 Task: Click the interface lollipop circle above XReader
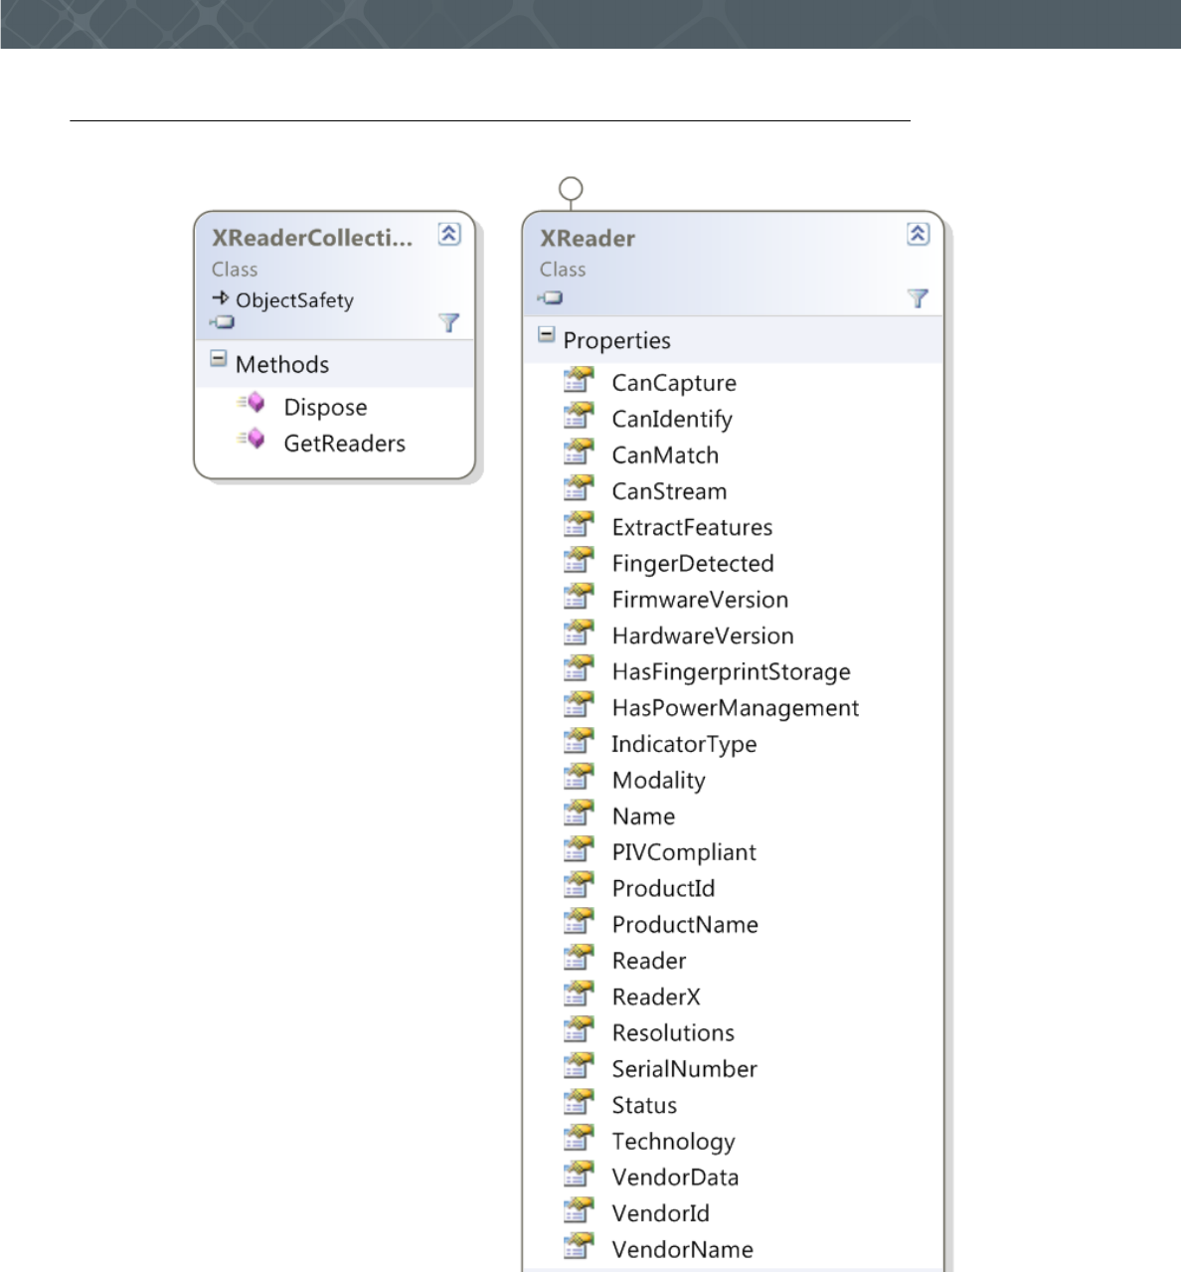[571, 189]
